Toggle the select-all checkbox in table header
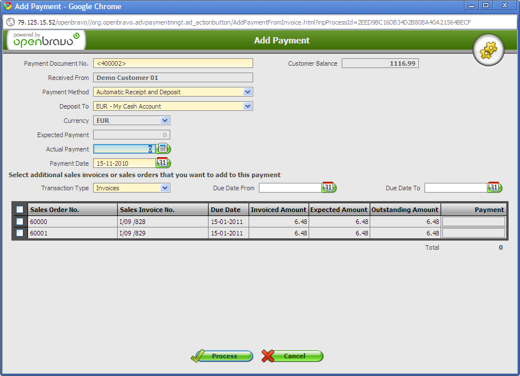The height and width of the screenshot is (376, 520). tap(20, 210)
